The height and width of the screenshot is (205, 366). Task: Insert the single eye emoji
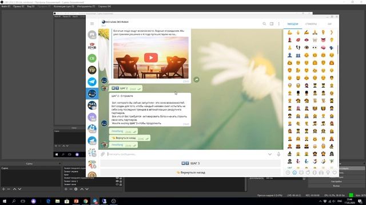307,47
